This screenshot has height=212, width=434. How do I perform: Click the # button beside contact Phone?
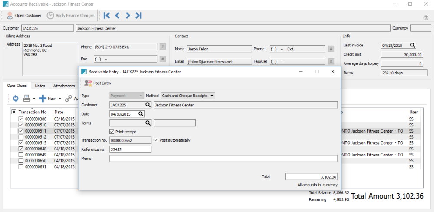pyautogui.click(x=331, y=49)
